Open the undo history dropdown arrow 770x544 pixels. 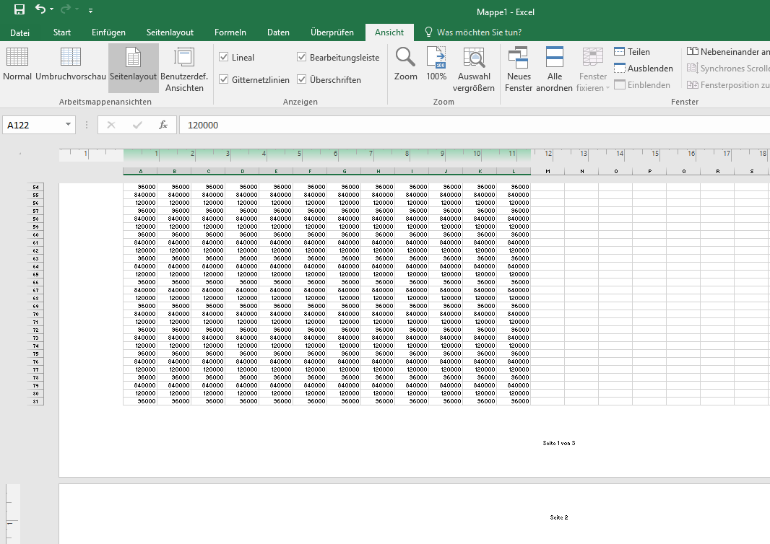point(53,11)
